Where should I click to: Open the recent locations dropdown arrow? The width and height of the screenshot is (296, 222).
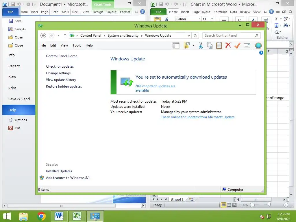[58, 36]
